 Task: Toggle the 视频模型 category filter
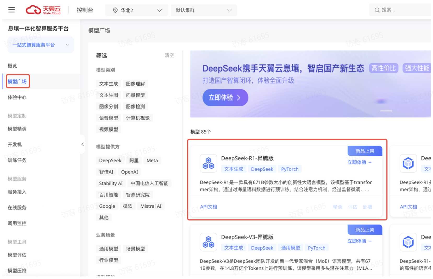(108, 129)
